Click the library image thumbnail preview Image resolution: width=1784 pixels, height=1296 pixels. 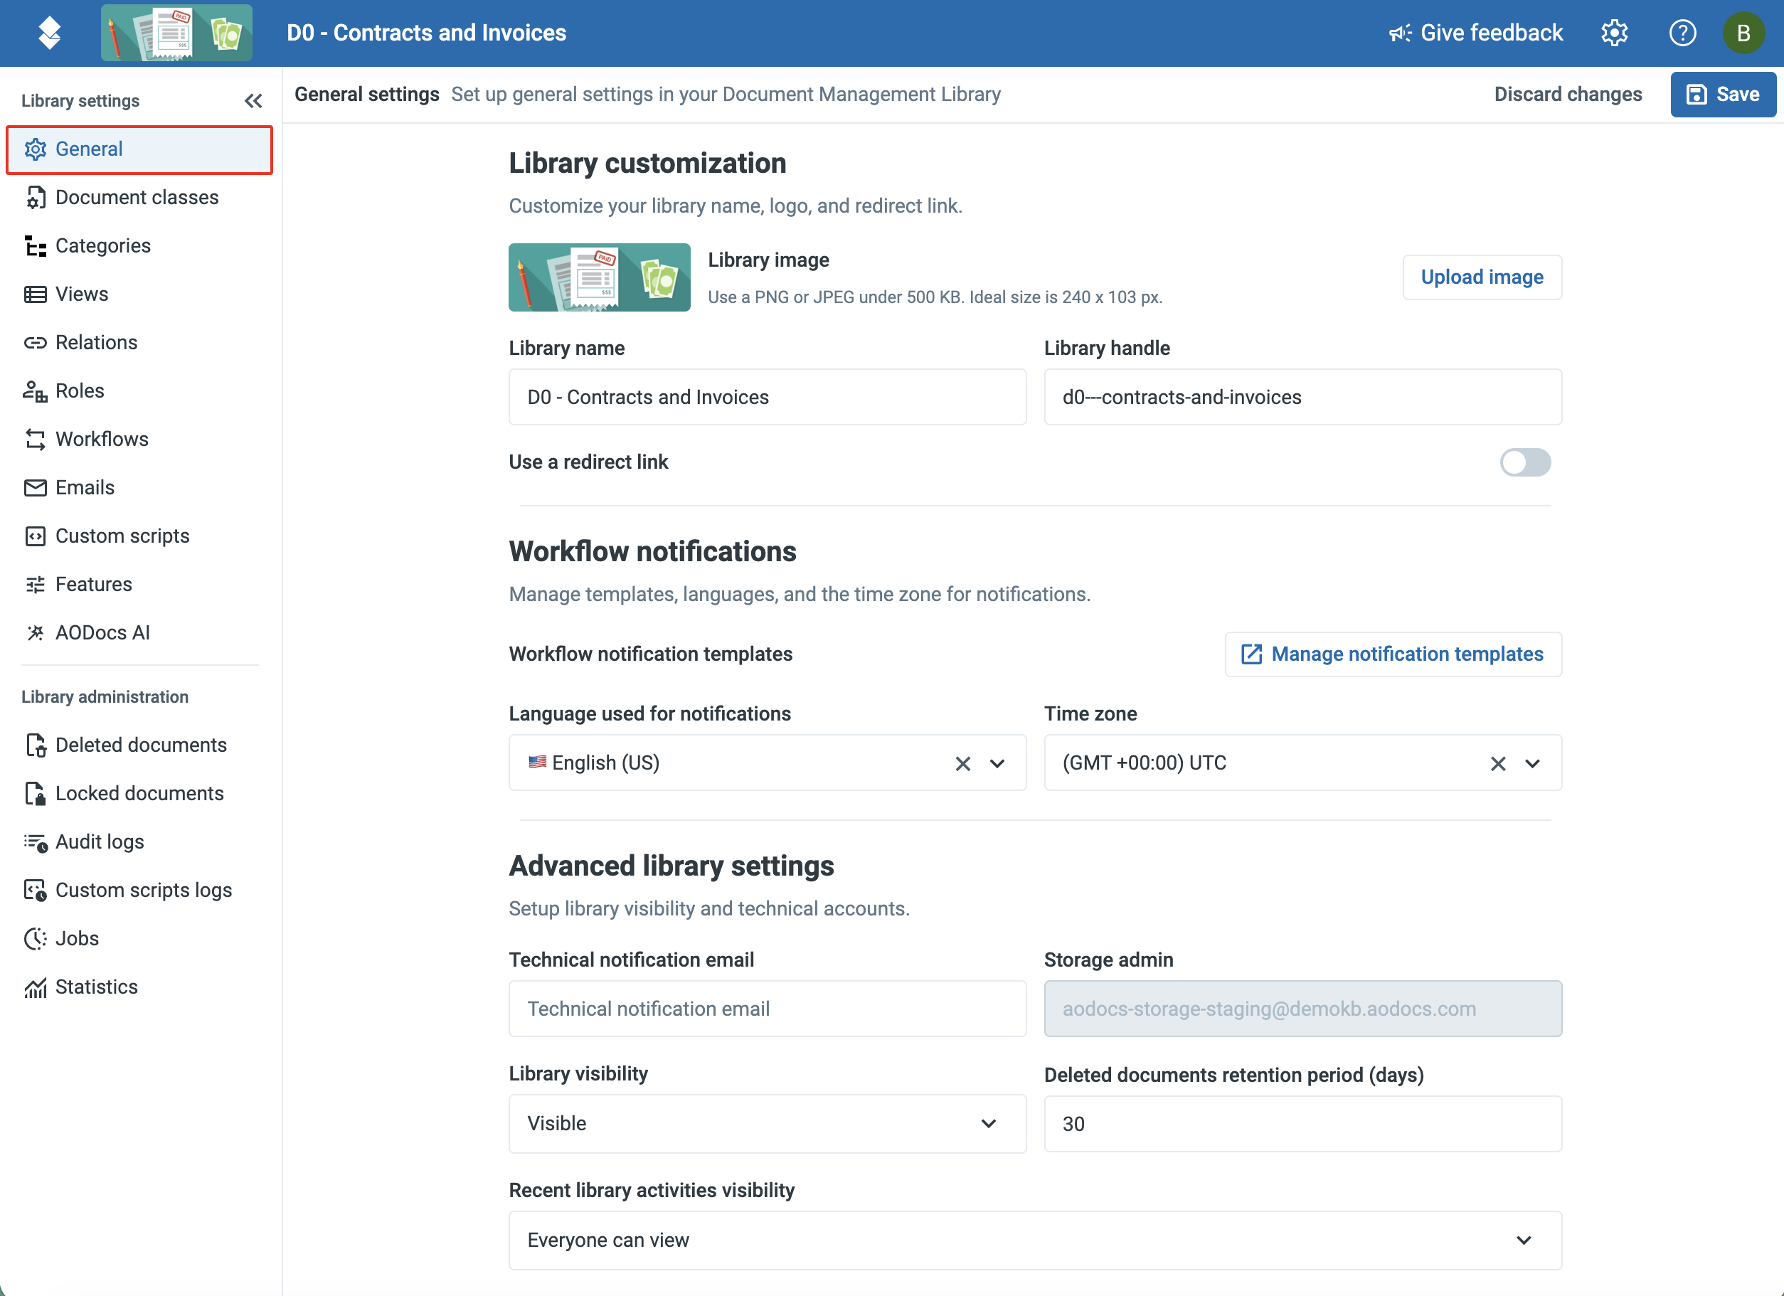tap(600, 277)
